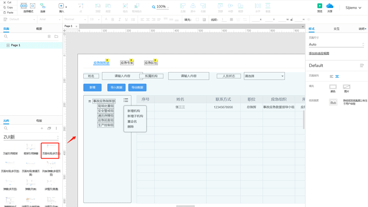Click the search icon in Pages panel
The width and height of the screenshot is (368, 207).
pyautogui.click(x=6, y=36)
